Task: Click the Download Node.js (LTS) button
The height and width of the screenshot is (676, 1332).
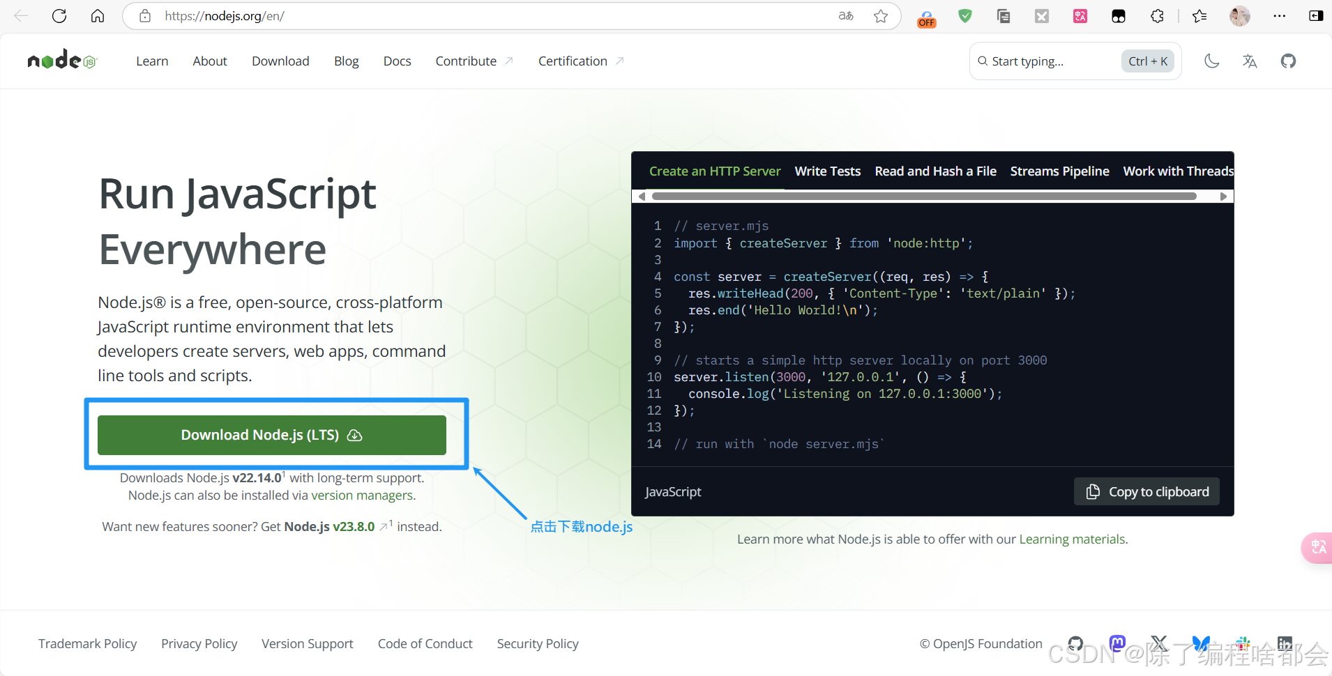Action: click(272, 435)
